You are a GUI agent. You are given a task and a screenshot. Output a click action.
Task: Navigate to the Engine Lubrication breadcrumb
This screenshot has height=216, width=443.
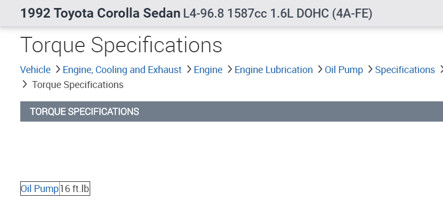coord(274,70)
